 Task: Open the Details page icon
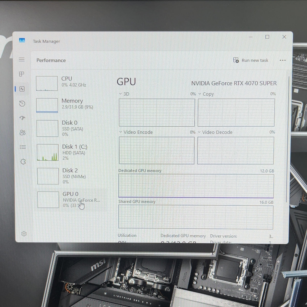click(23, 147)
